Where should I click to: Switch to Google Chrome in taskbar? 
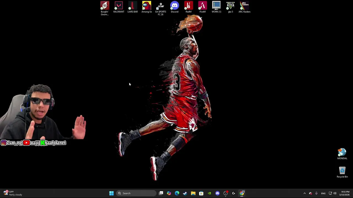tap(242, 193)
